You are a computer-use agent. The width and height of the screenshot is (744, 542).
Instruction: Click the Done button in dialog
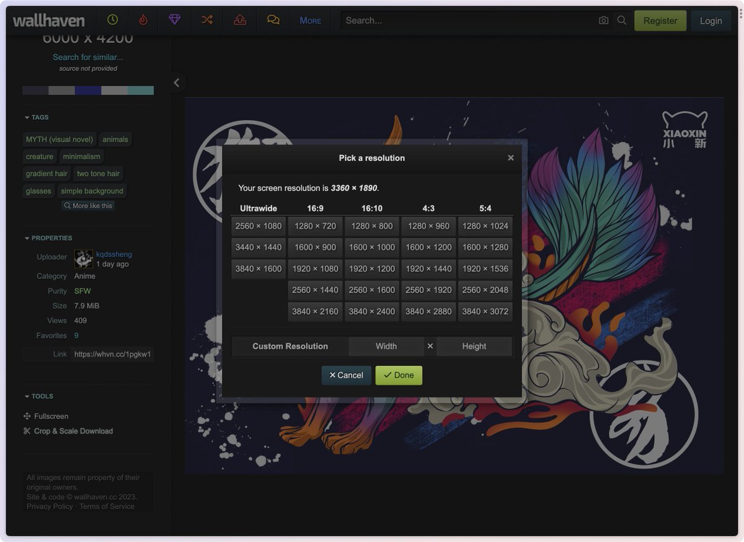point(399,375)
